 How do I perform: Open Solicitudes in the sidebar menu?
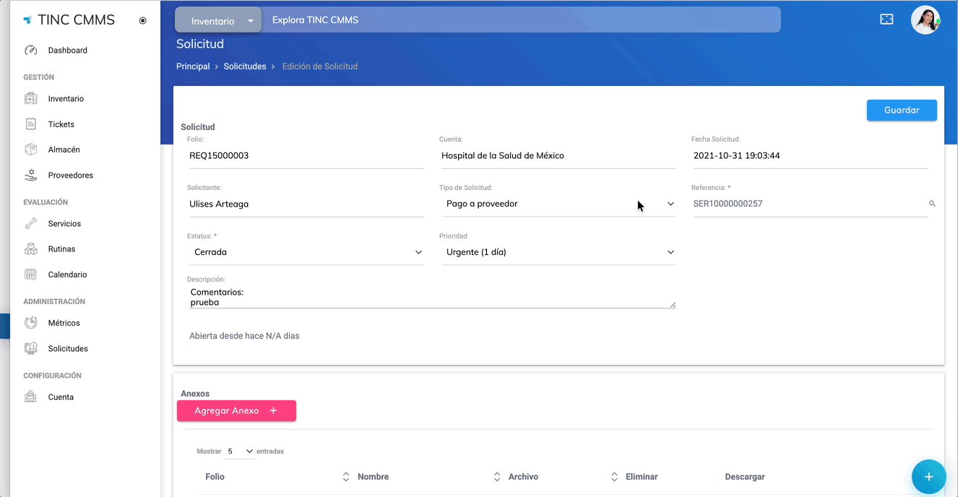[x=68, y=349]
